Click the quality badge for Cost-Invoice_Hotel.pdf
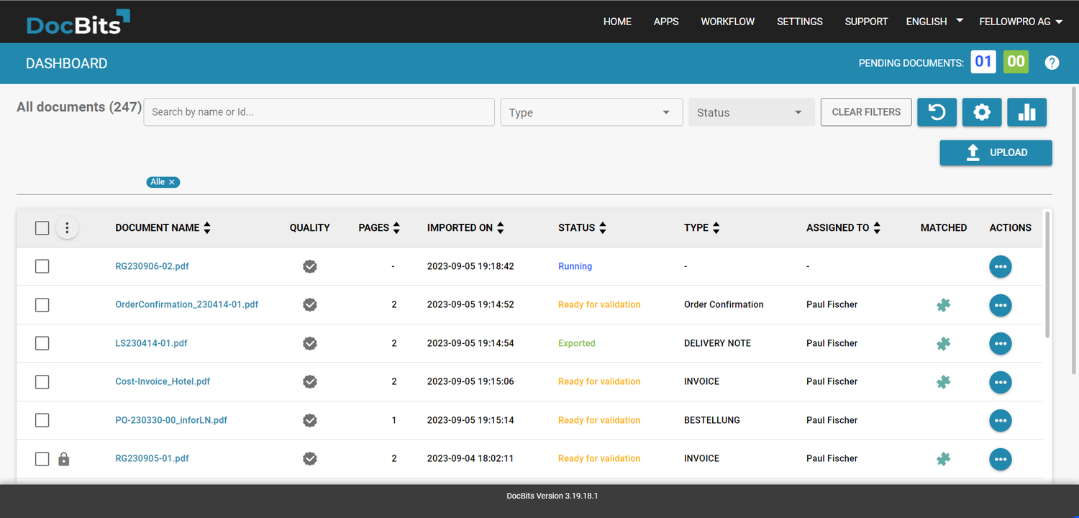Image resolution: width=1079 pixels, height=518 pixels. pyautogui.click(x=309, y=382)
